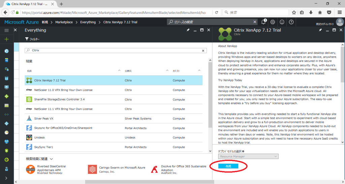Click the Microsoft Azure logo

click(x=22, y=22)
